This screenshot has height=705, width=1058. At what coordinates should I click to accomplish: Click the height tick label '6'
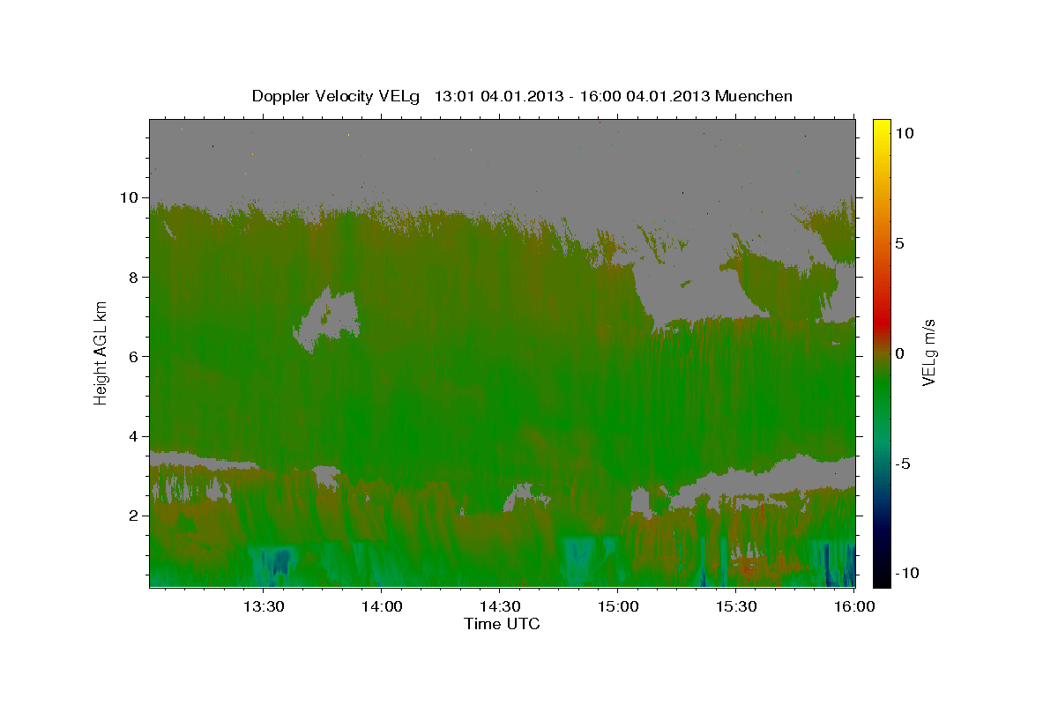(x=136, y=357)
